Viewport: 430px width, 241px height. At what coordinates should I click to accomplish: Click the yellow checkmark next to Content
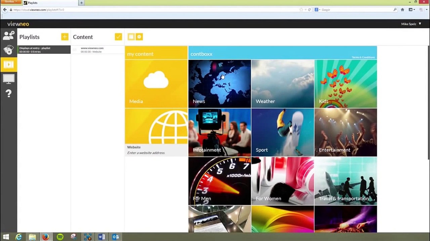[x=118, y=37]
